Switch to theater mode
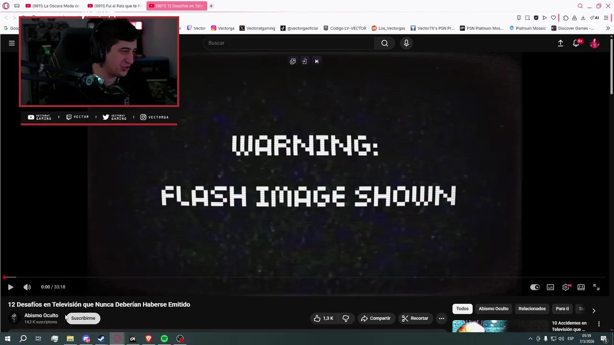This screenshot has height=345, width=614. click(581, 287)
